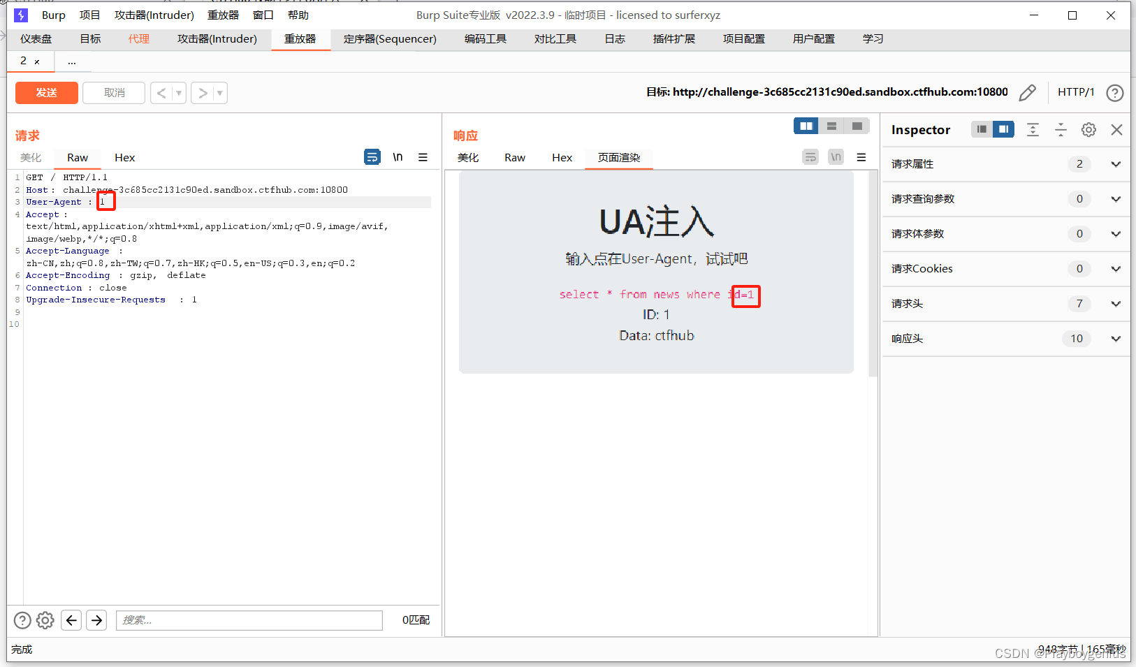The width and height of the screenshot is (1136, 667).
Task: Switch Inspector to left docked layout
Action: 982,129
